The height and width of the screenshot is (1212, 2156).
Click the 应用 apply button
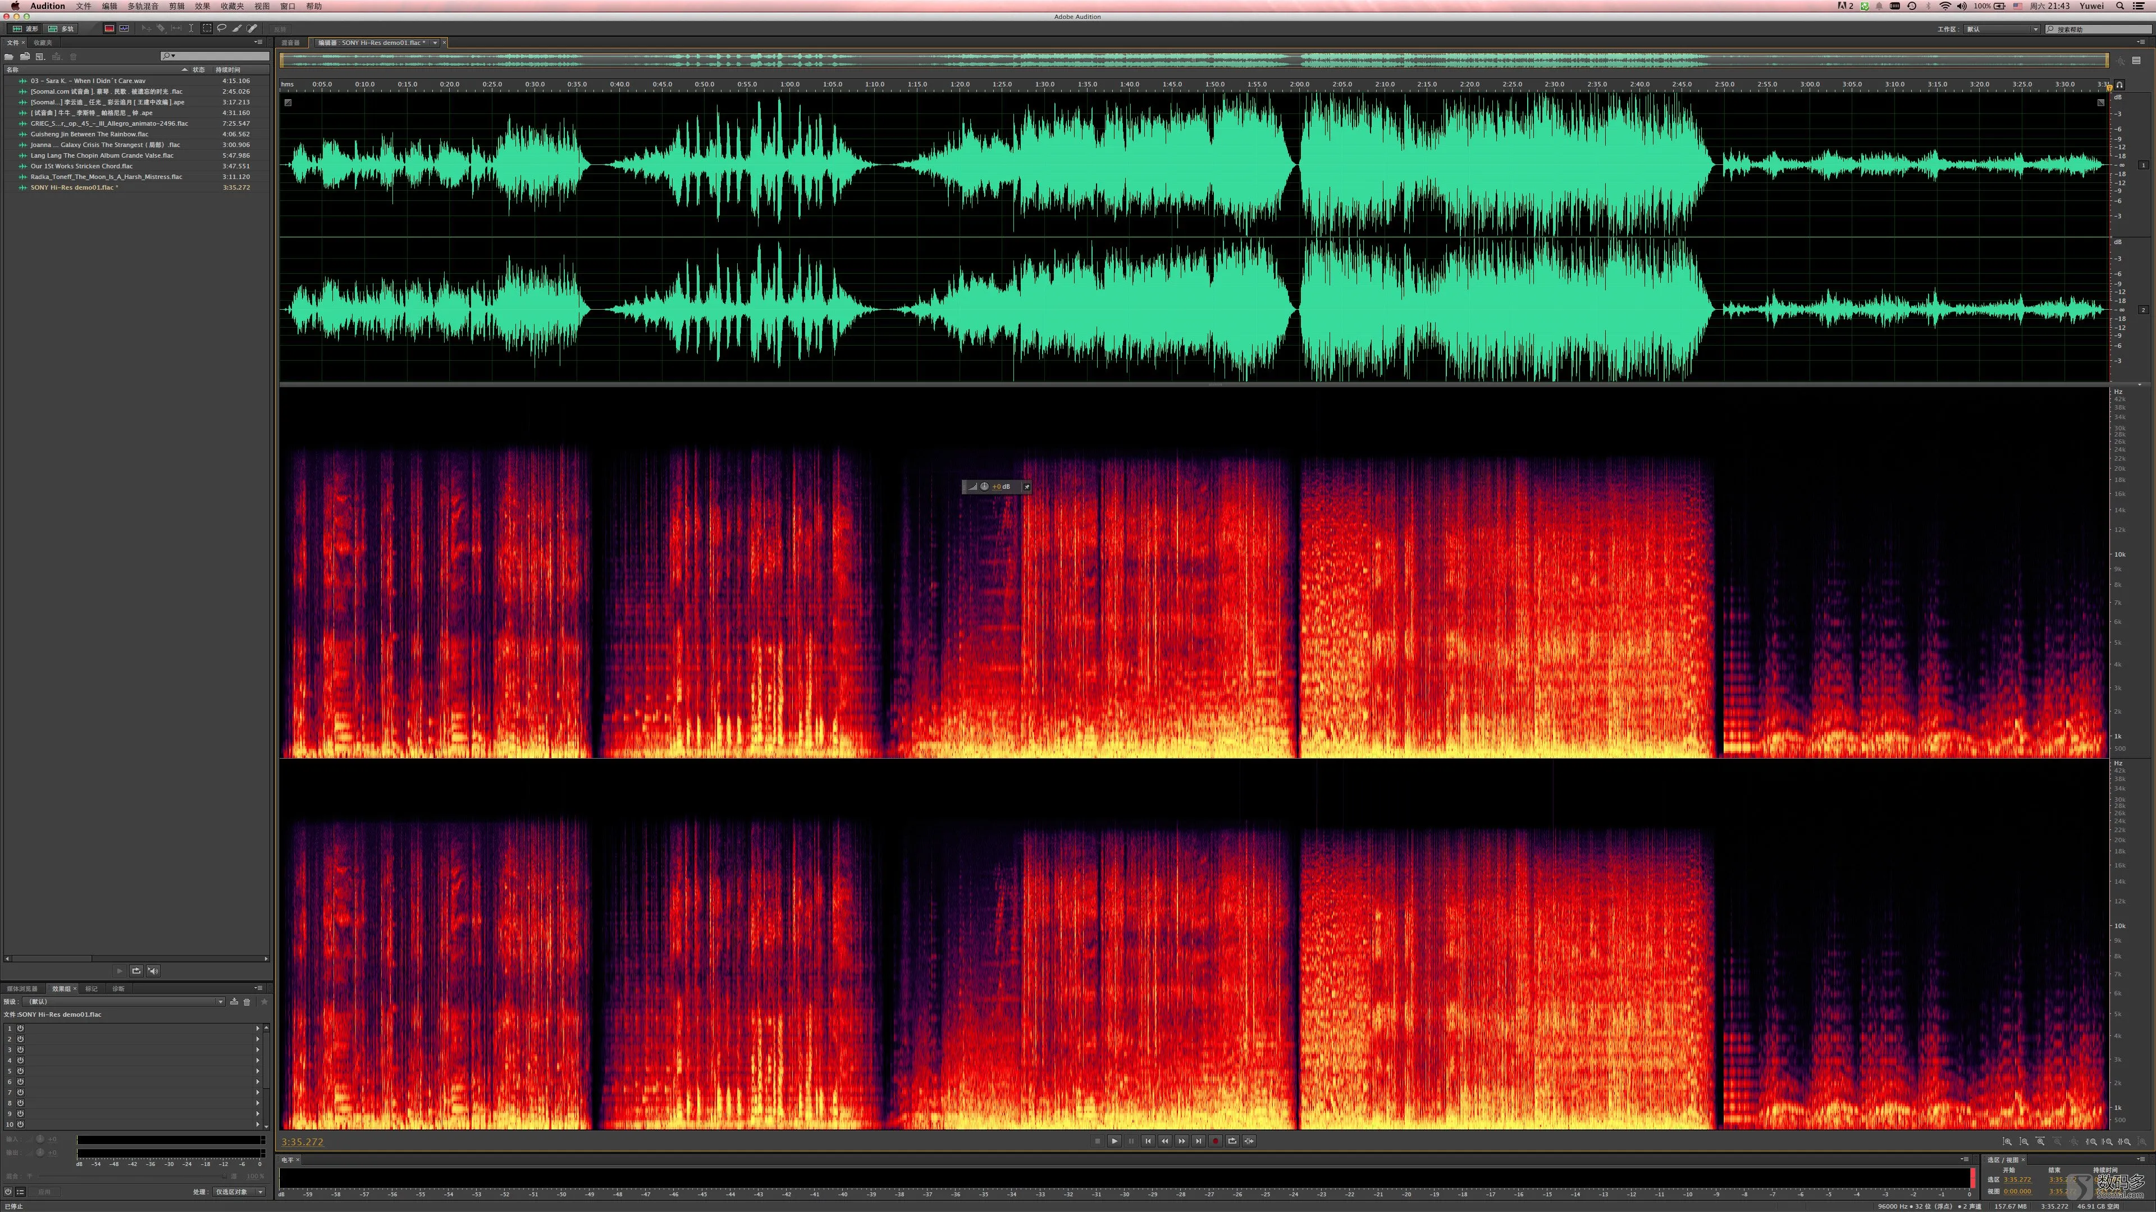point(44,1192)
